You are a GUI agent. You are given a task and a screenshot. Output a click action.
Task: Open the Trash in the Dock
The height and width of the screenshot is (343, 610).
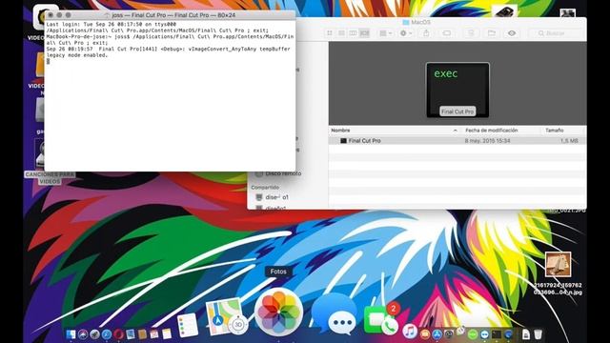(x=538, y=334)
